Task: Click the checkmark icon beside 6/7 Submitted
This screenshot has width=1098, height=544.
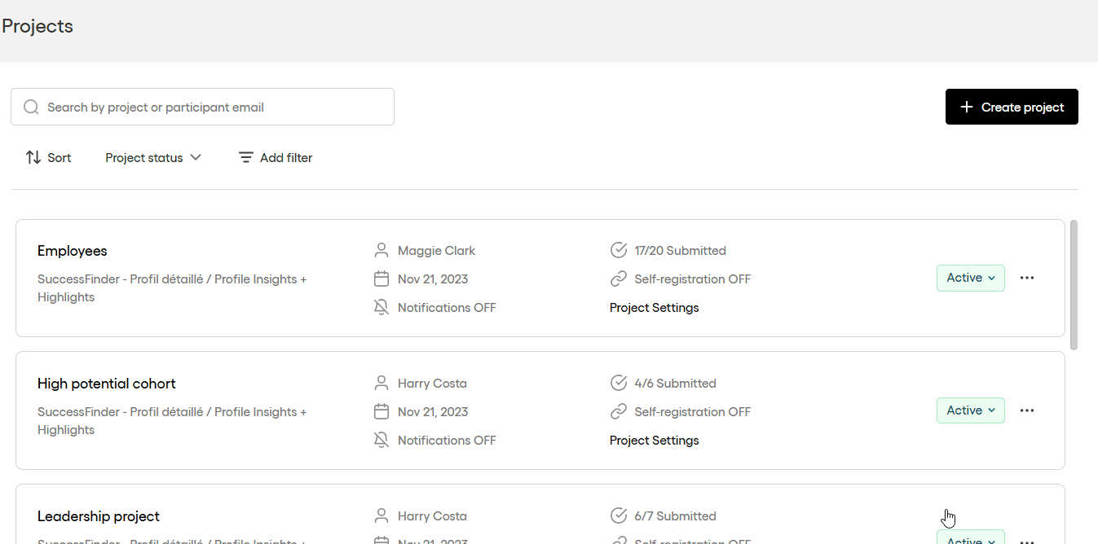Action: 619,516
